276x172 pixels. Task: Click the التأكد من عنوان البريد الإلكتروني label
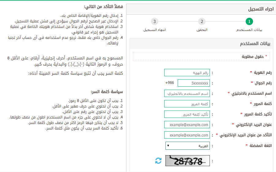[246, 135]
